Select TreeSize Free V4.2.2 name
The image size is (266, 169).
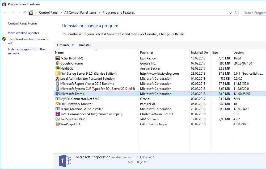pyautogui.click(x=74, y=119)
